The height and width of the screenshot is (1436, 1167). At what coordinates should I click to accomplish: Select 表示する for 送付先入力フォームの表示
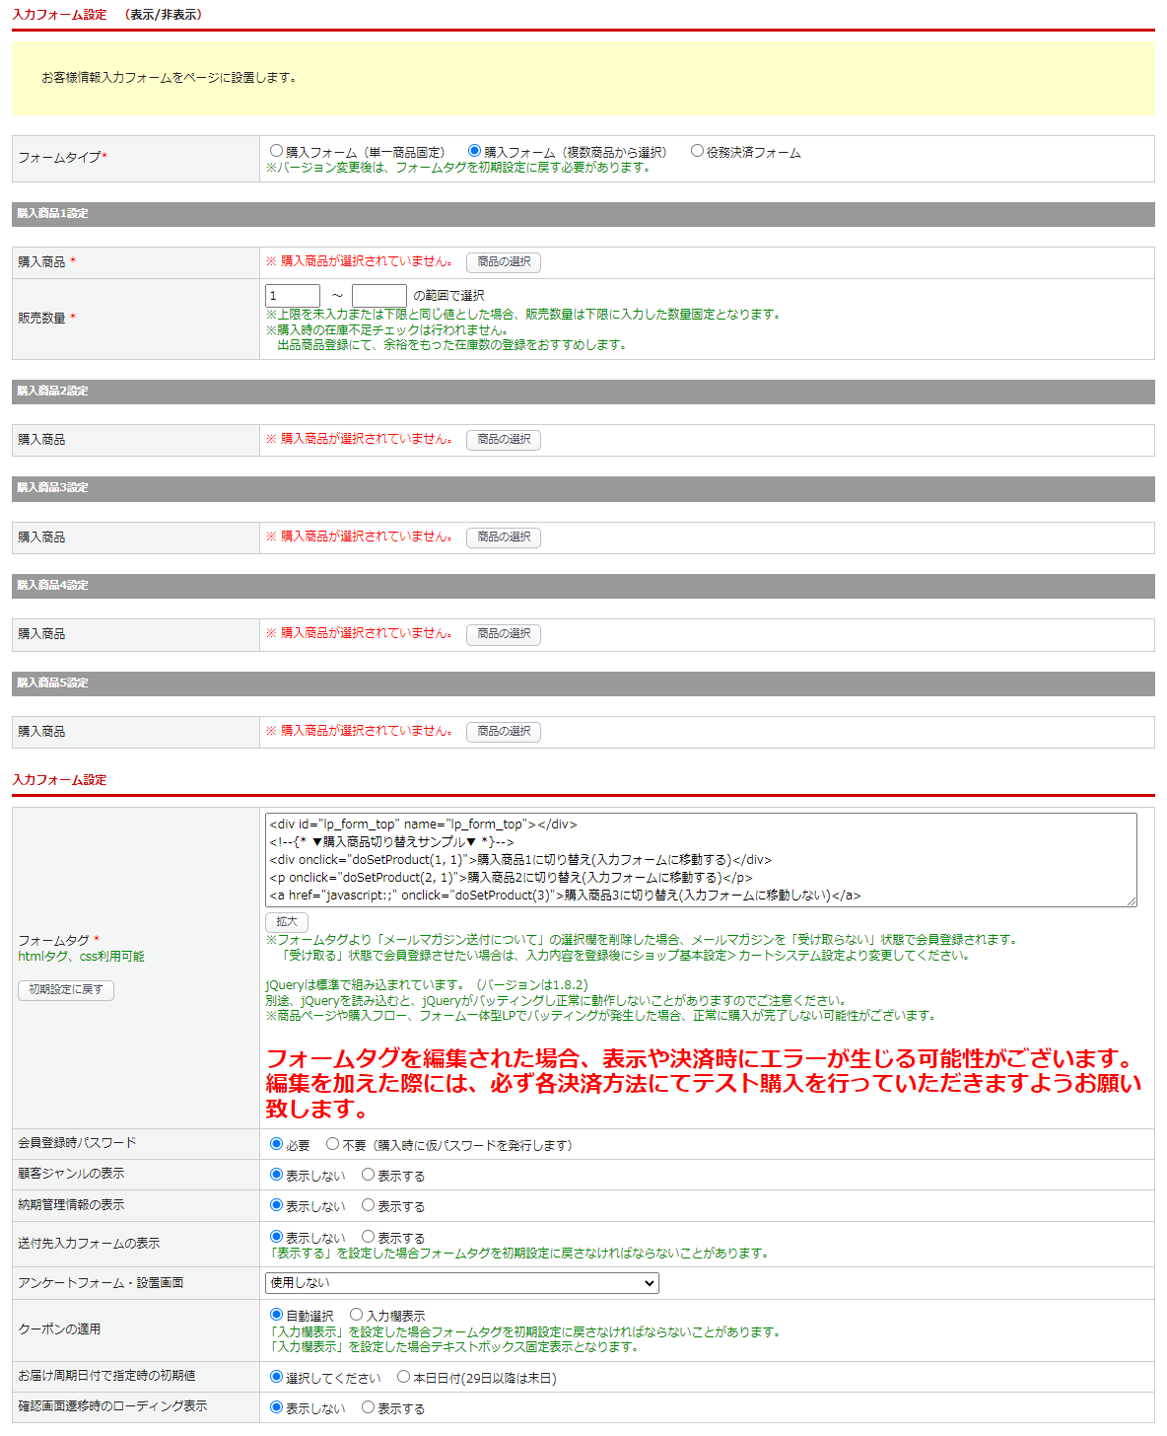(369, 1237)
